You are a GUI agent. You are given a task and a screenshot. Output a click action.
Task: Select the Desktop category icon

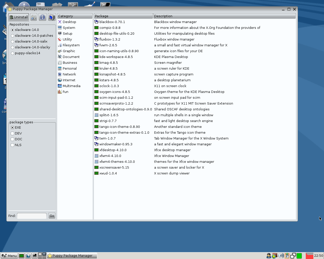tap(59, 22)
